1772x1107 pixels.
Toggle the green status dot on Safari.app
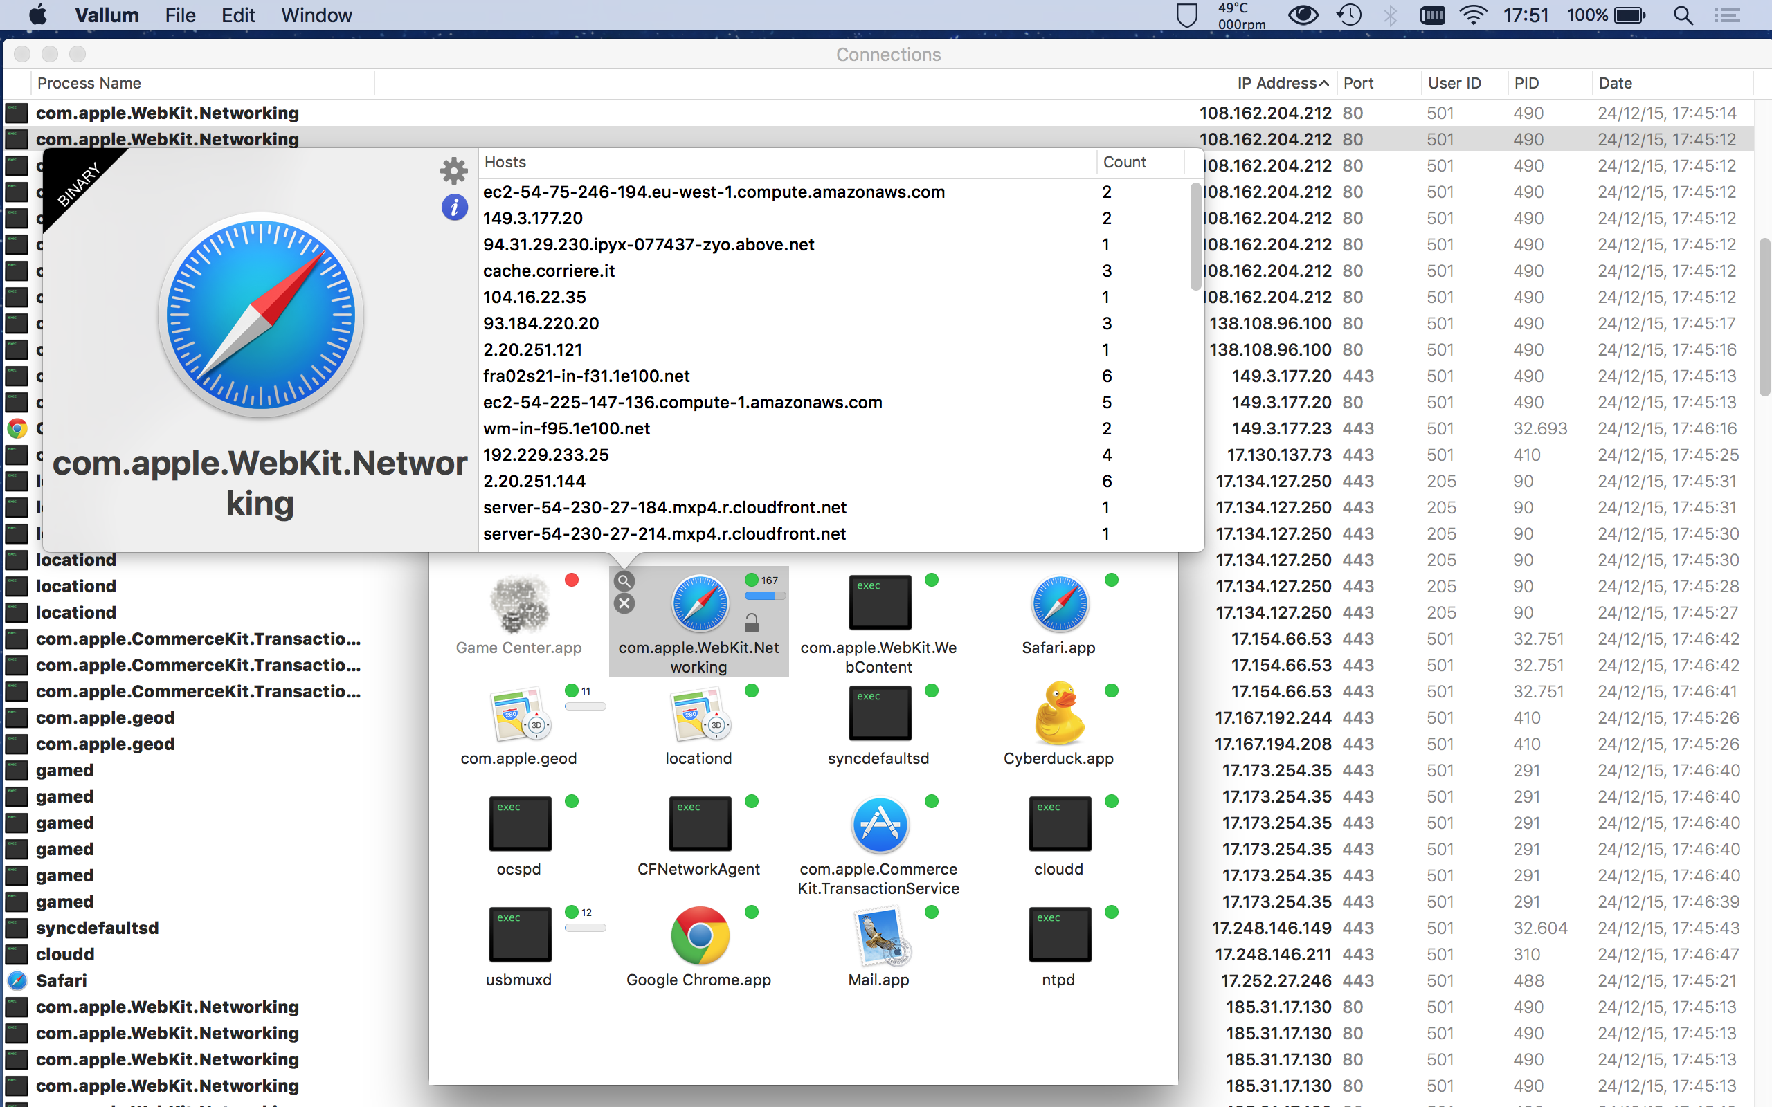[1112, 580]
